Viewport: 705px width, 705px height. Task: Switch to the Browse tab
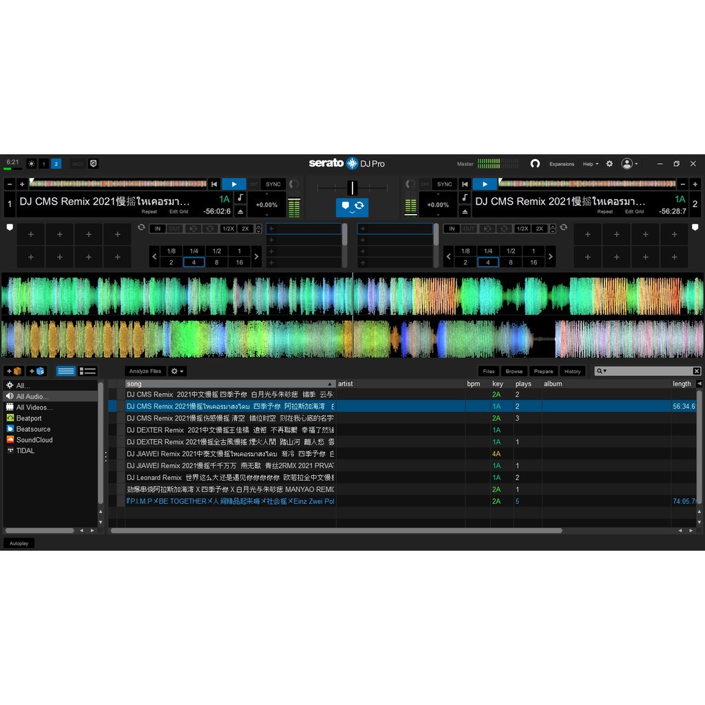[514, 371]
